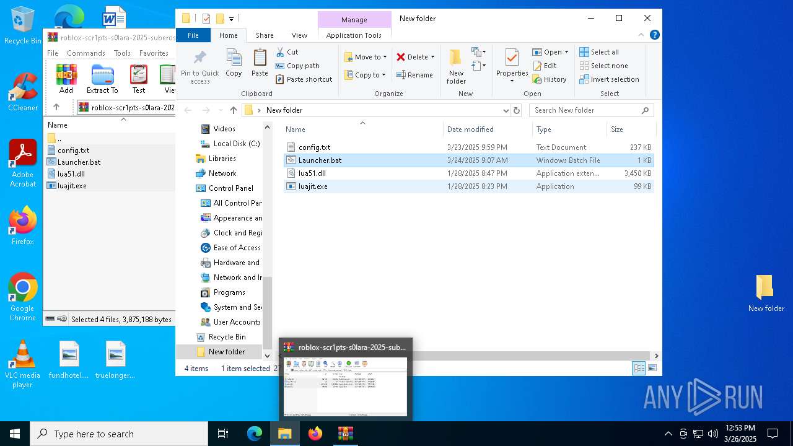Select Launcher.bat in file list
This screenshot has height=446, width=793.
[x=469, y=160]
